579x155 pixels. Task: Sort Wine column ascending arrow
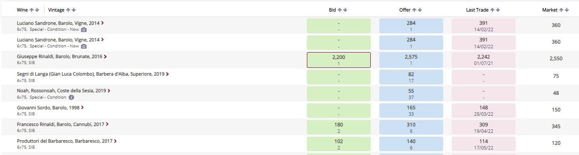pyautogui.click(x=31, y=10)
